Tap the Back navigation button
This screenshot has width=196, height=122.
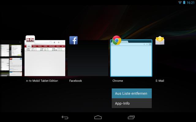click(x=65, y=117)
